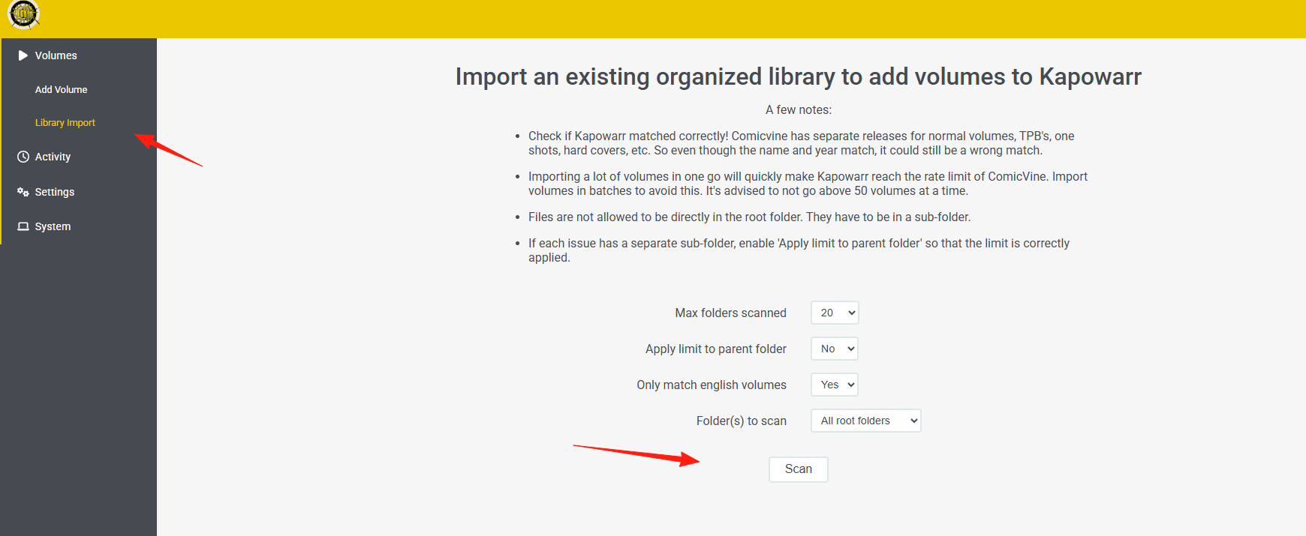Screen dimensions: 1306x536
Task: Click the 'Max folders scanned' field label
Action: click(x=731, y=313)
